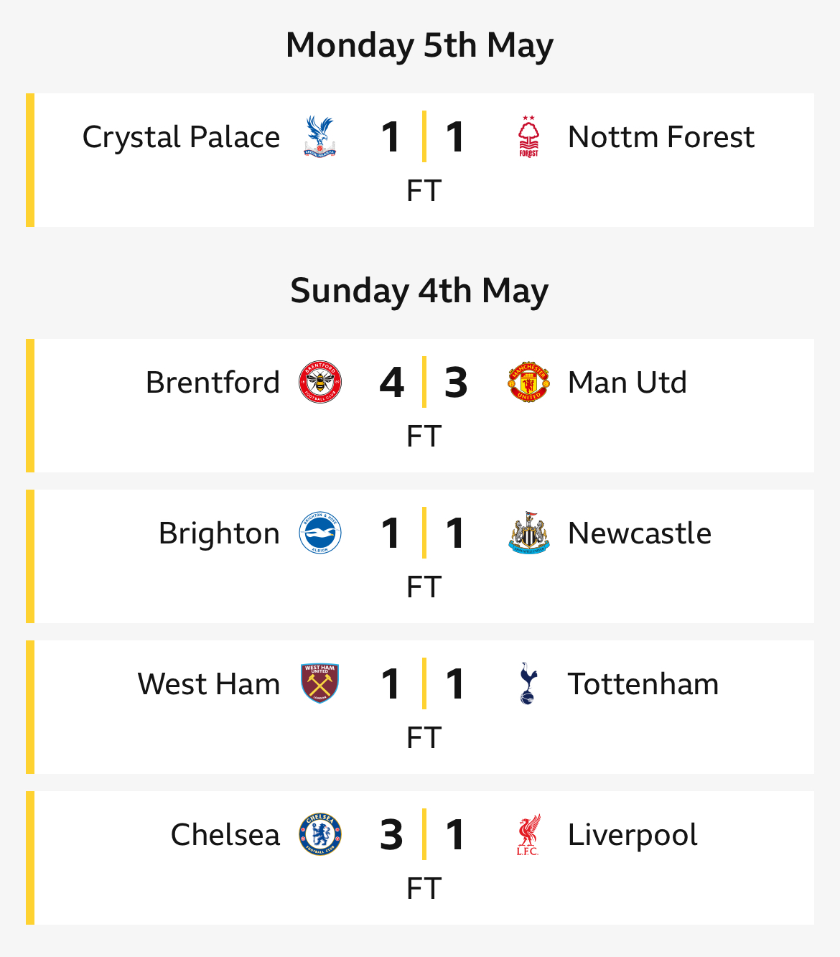The width and height of the screenshot is (840, 957).
Task: Click the Sunday 4th May heading
Action: 419,291
